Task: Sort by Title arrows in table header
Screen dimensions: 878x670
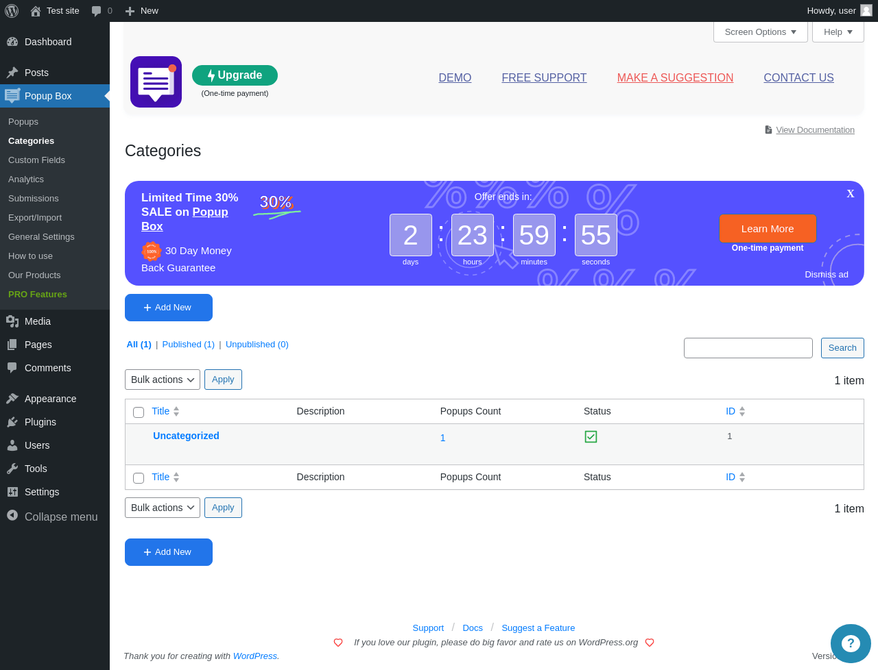Action: 176,411
